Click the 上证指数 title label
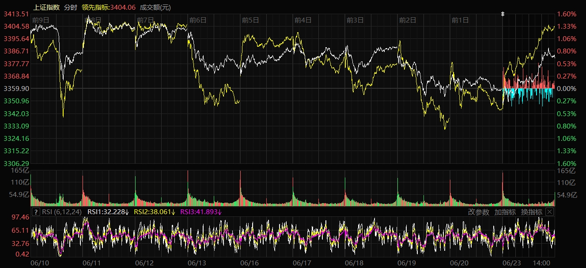 click(x=46, y=7)
